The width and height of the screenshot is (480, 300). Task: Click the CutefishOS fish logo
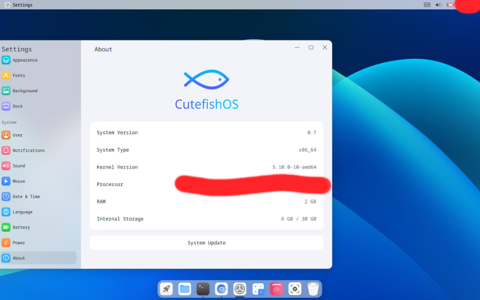[x=207, y=80]
